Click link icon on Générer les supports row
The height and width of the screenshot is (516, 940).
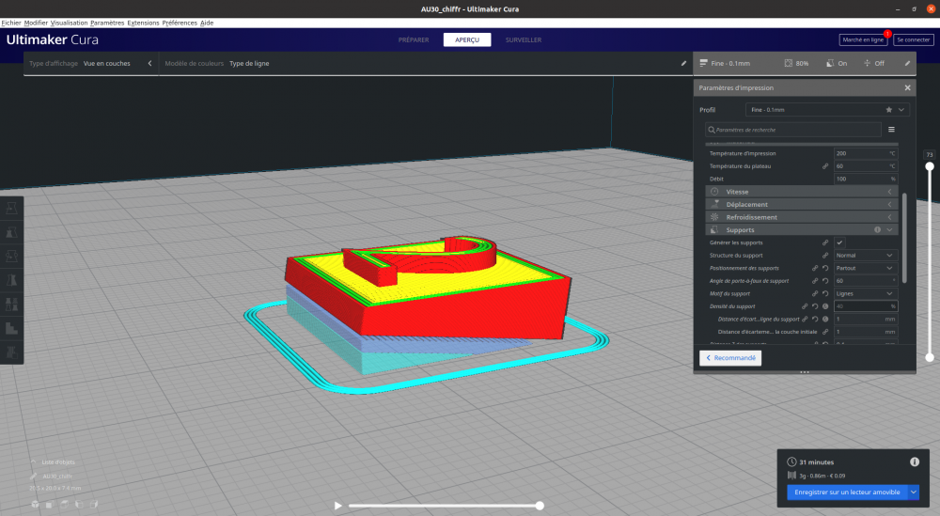point(825,242)
